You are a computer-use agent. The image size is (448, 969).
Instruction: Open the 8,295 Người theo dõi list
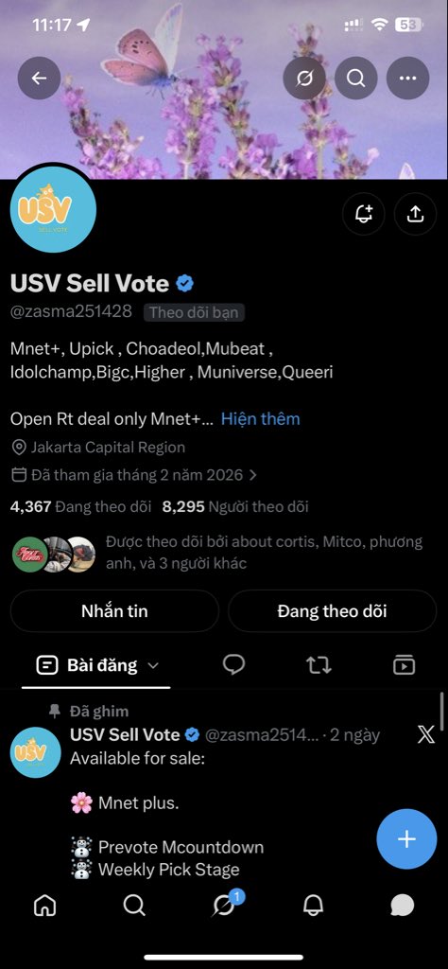235,507
